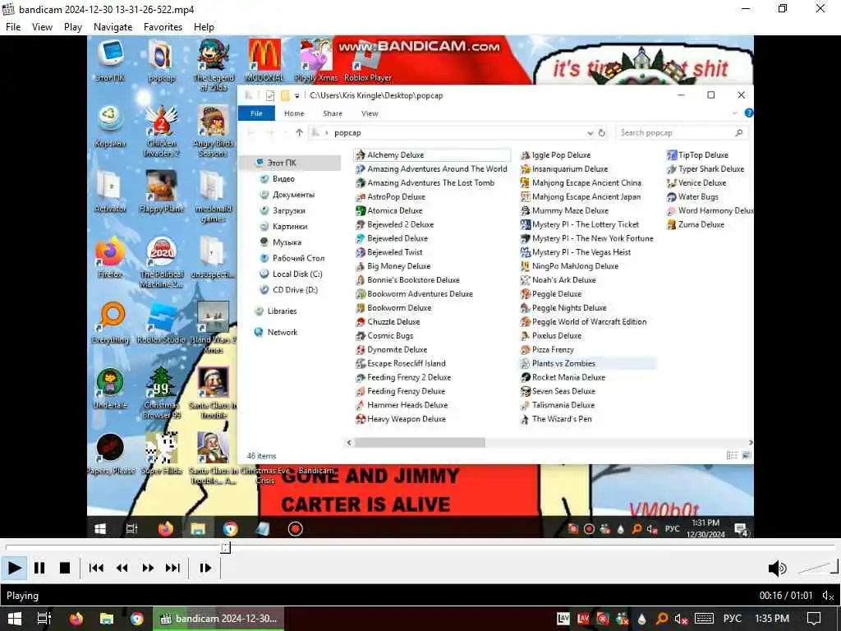Skip to next file button
The height and width of the screenshot is (631, 841).
[x=172, y=568]
